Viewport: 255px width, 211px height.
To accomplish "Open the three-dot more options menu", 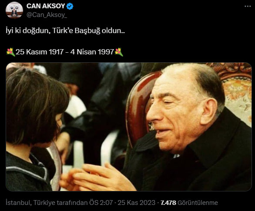I will 248,7.
